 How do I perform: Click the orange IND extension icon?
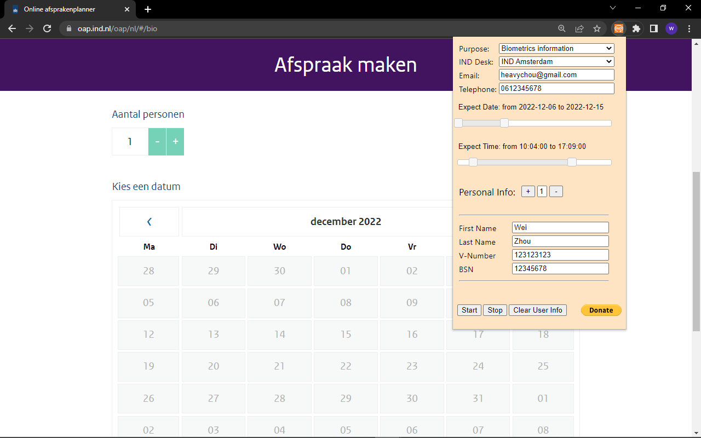[618, 28]
